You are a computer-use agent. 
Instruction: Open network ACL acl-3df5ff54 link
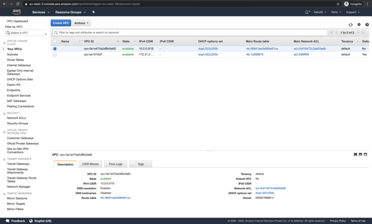tap(301, 55)
